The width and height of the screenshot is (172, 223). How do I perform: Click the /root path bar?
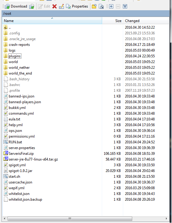[x=86, y=14]
